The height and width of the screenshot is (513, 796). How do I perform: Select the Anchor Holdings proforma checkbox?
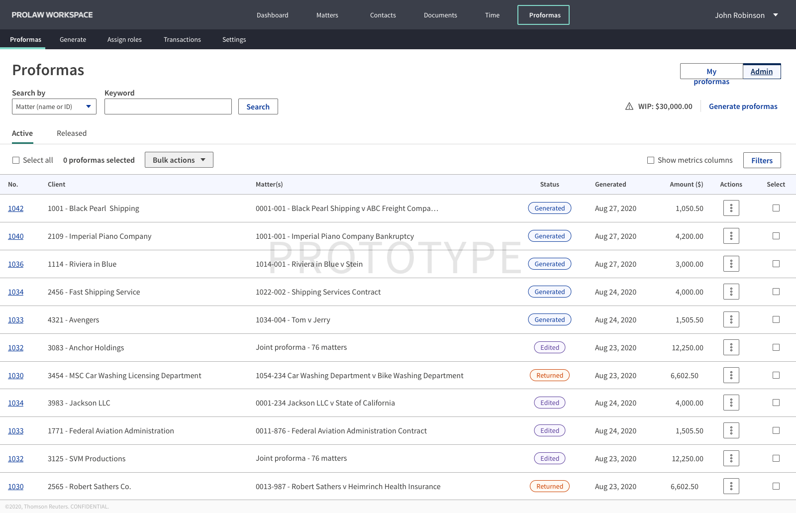[776, 347]
